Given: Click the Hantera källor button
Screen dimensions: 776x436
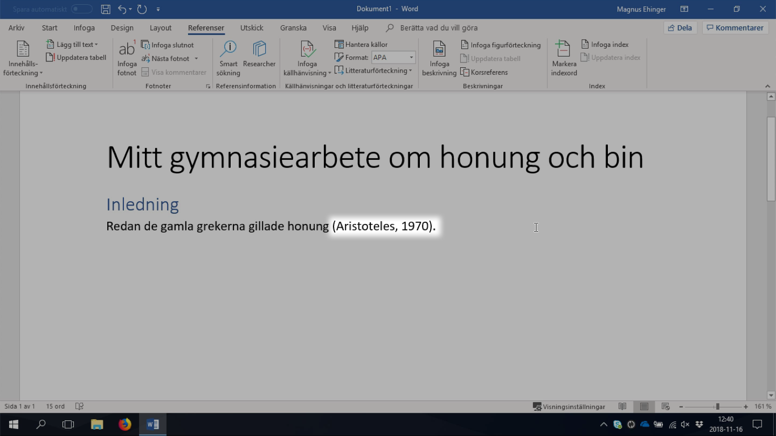Looking at the screenshot, I should [361, 44].
